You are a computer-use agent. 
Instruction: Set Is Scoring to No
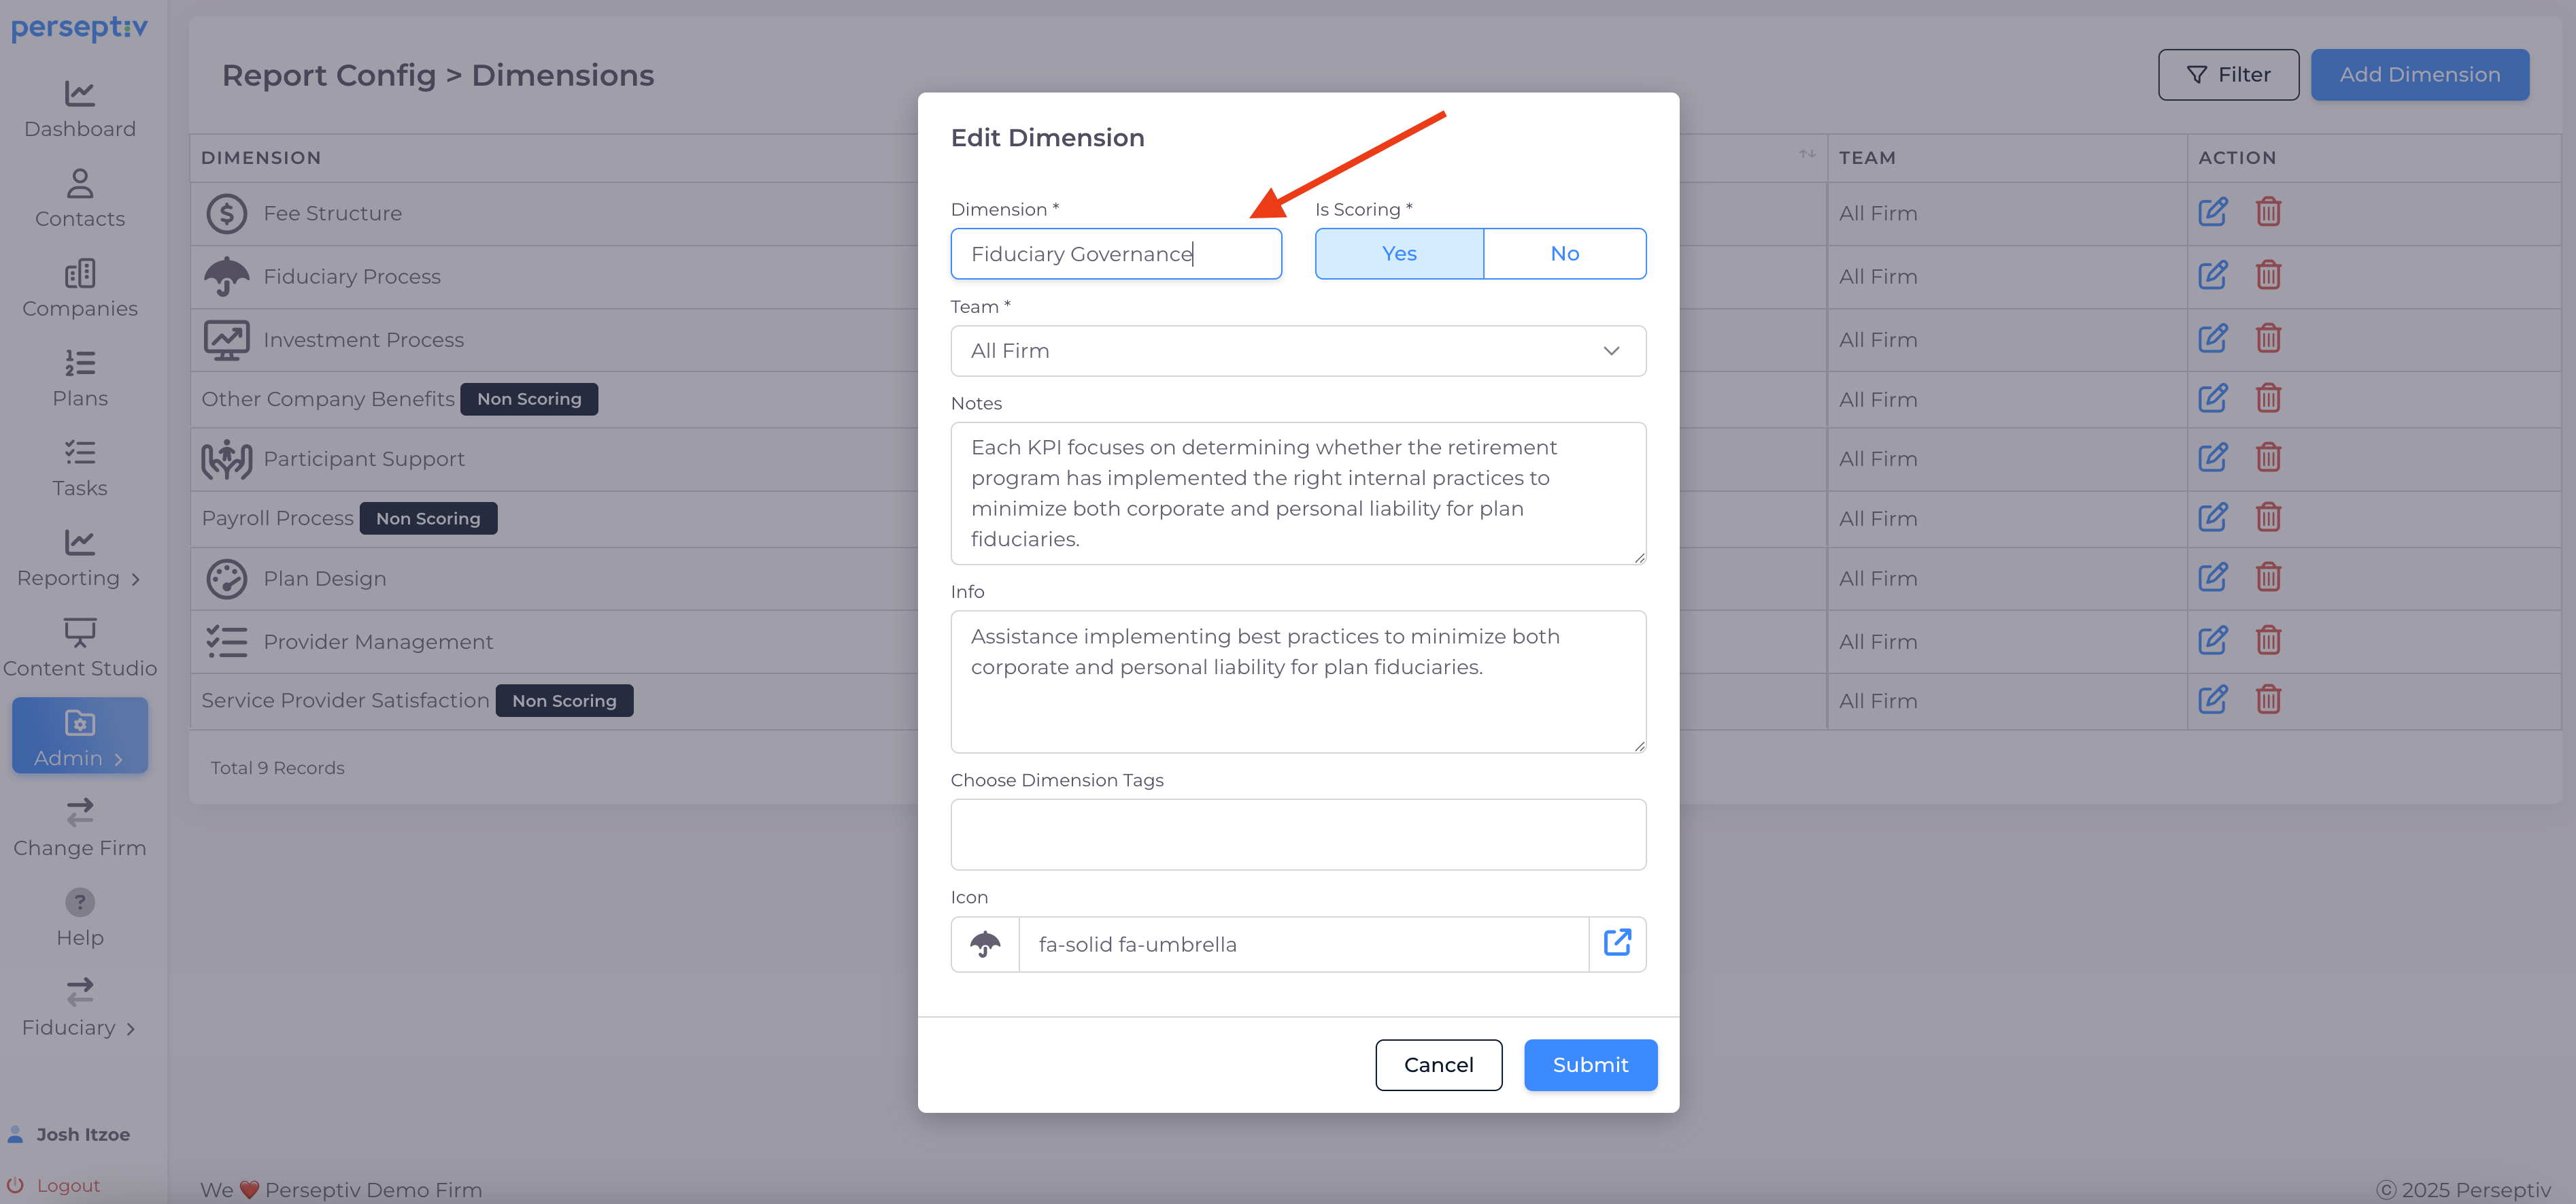1564,254
